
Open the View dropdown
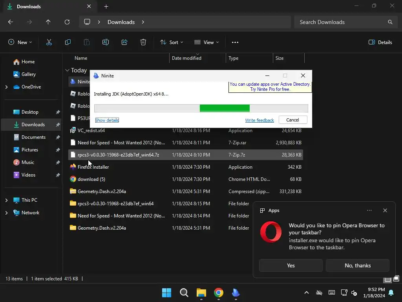(206, 42)
